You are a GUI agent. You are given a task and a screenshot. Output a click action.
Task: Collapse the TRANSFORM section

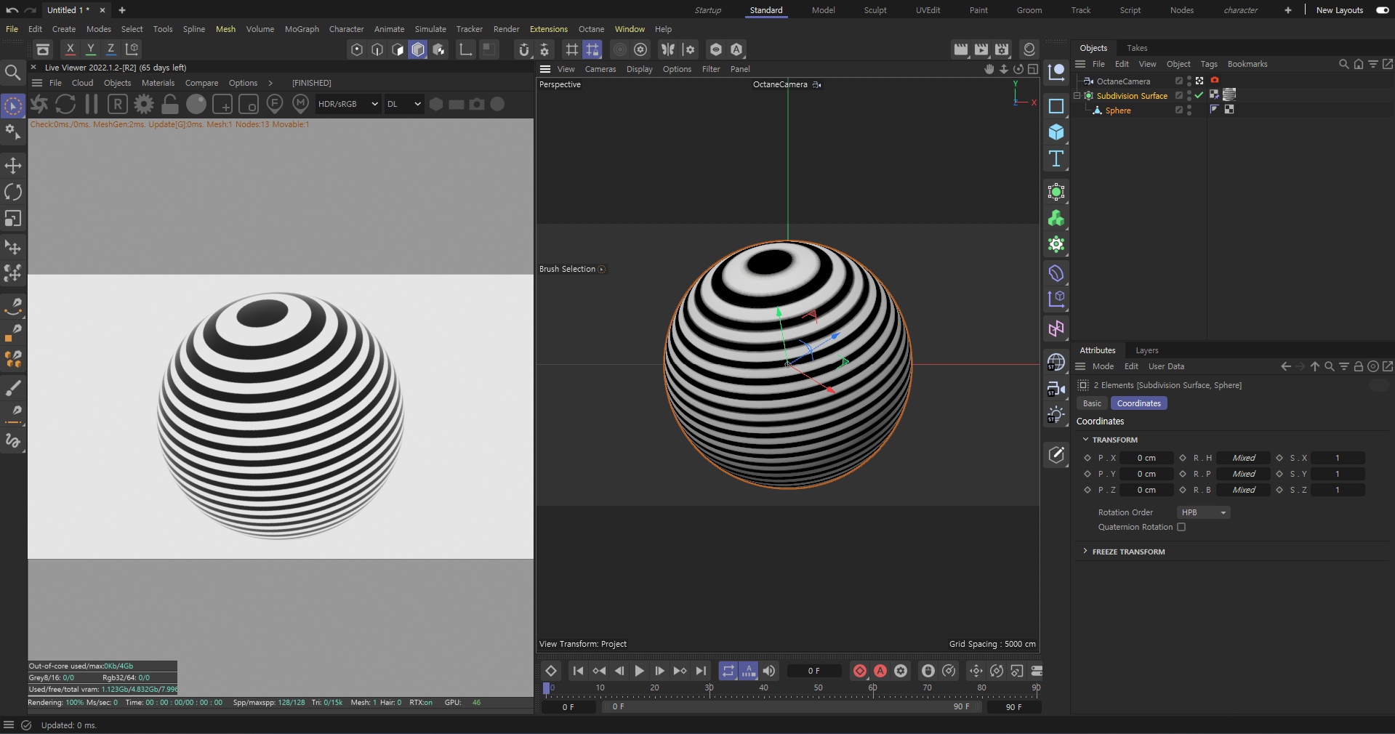(x=1086, y=440)
